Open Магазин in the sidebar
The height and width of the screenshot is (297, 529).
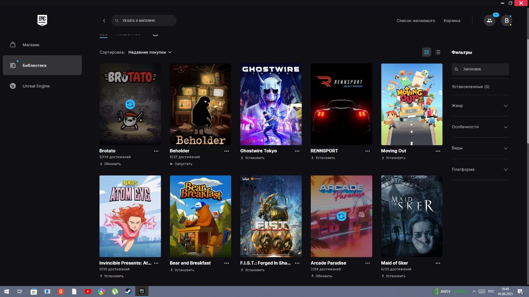(42, 45)
